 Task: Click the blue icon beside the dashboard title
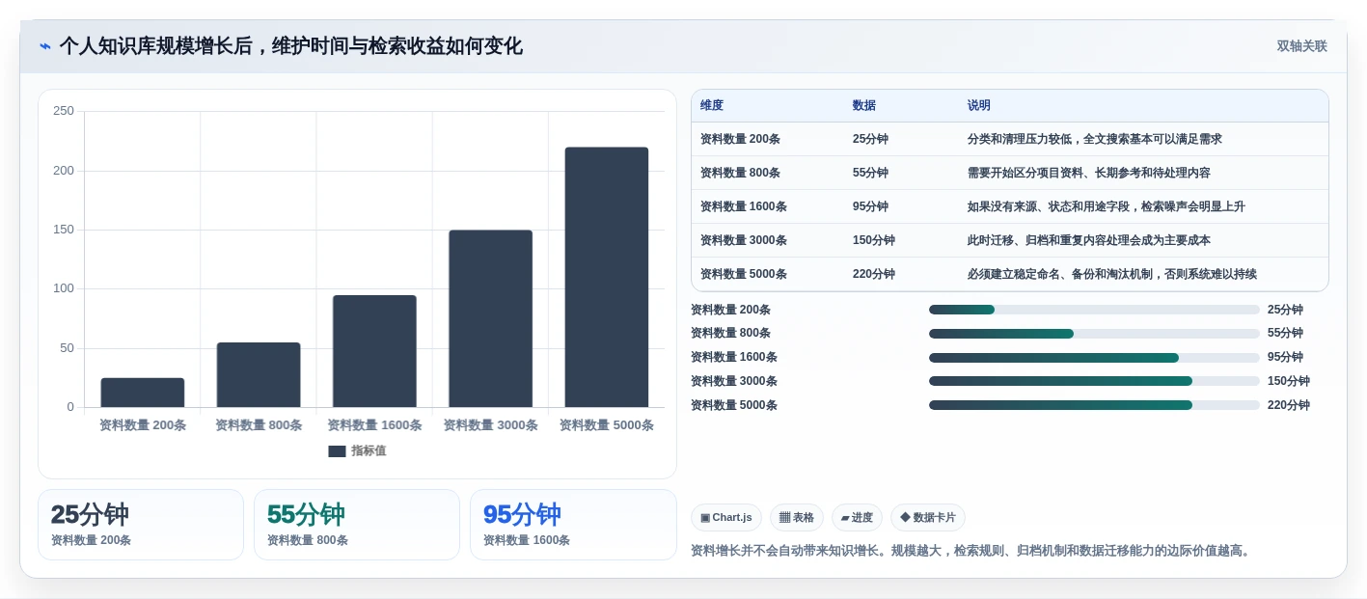pyautogui.click(x=45, y=46)
